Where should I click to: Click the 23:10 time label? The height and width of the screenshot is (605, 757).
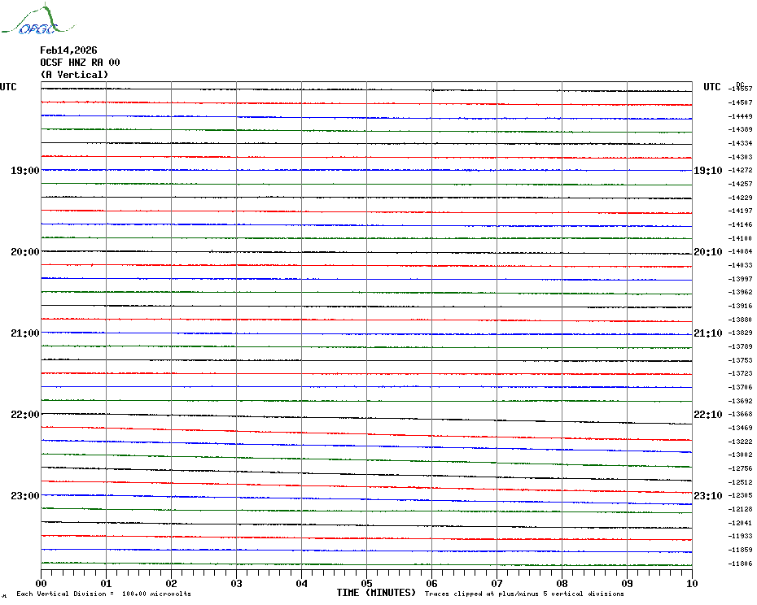[708, 495]
